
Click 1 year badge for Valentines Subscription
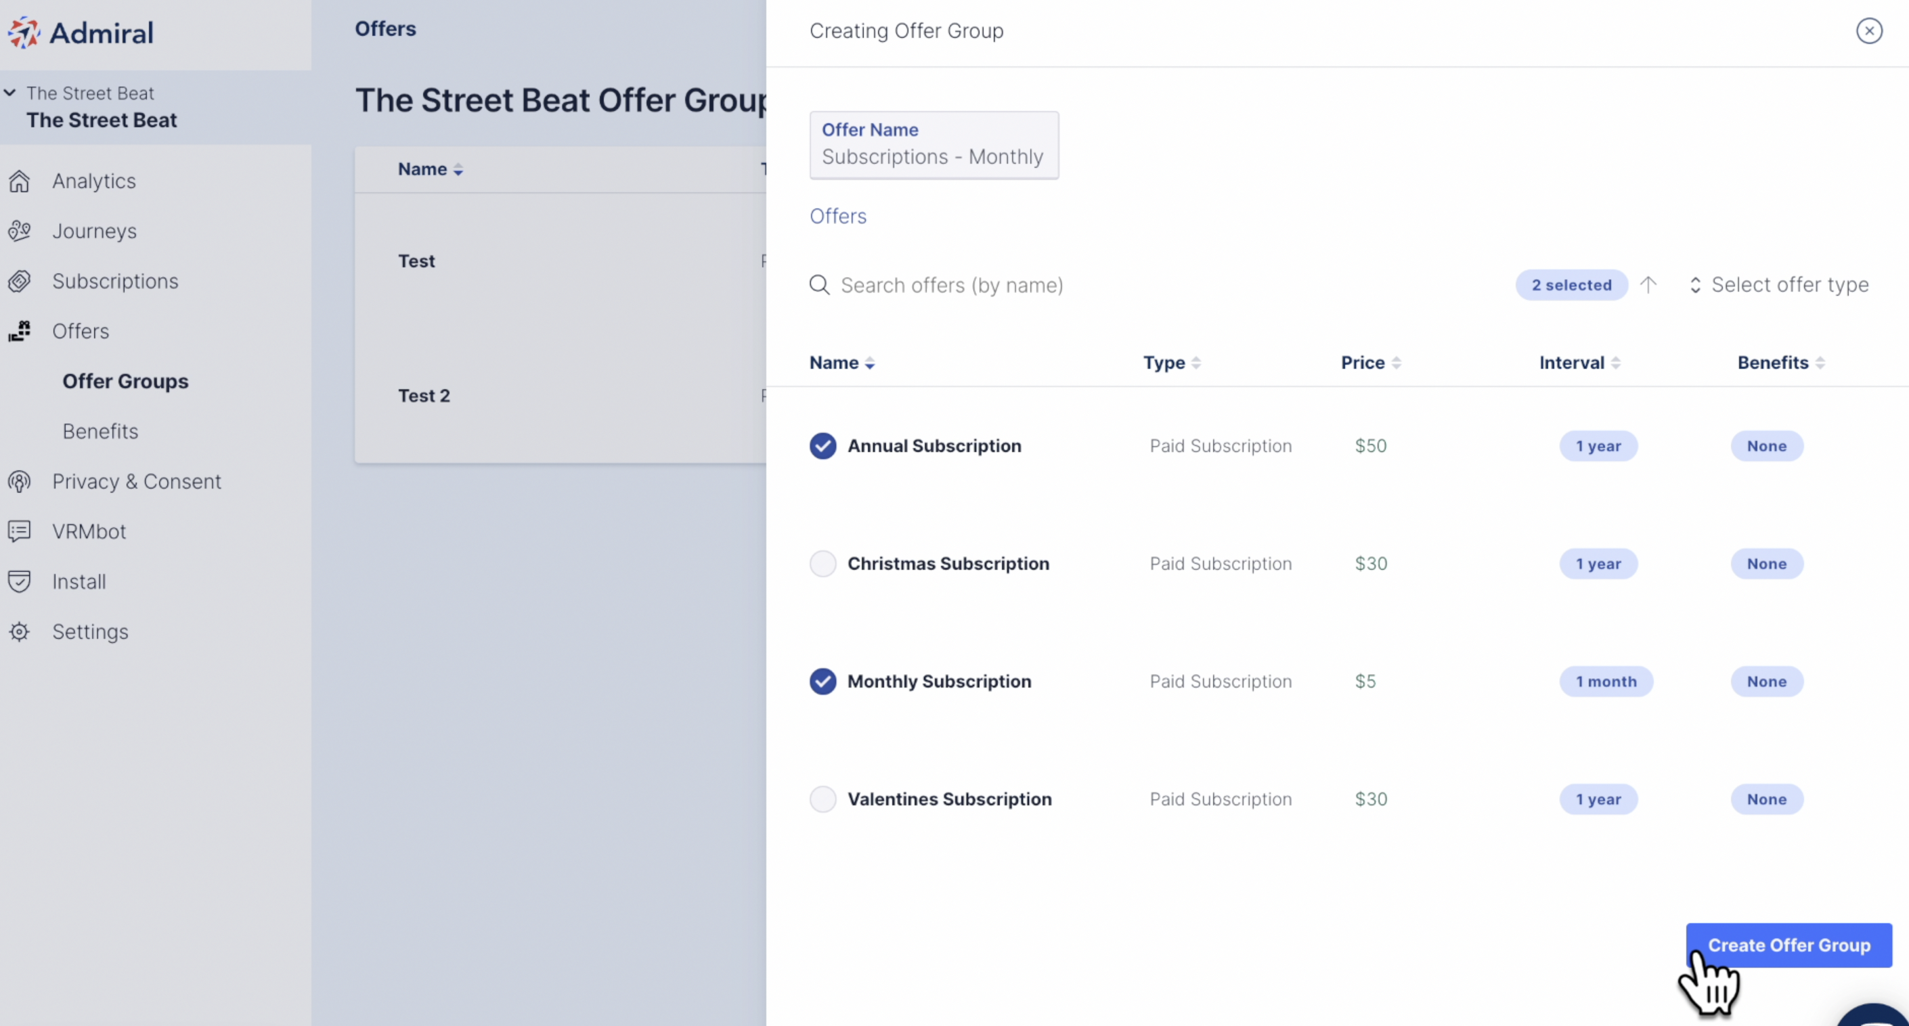(x=1598, y=799)
